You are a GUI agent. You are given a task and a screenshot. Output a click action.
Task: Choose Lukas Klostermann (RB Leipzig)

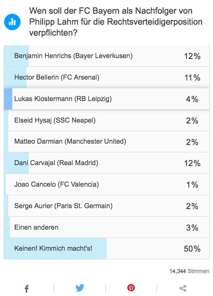[x=107, y=99]
